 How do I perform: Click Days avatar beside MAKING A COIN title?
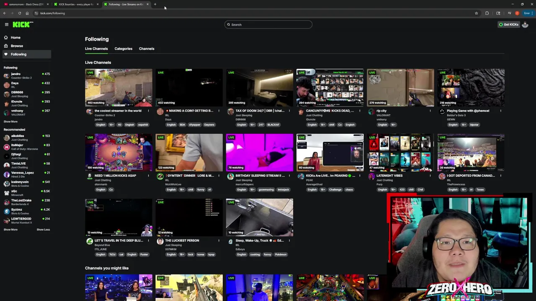pyautogui.click(x=160, y=112)
